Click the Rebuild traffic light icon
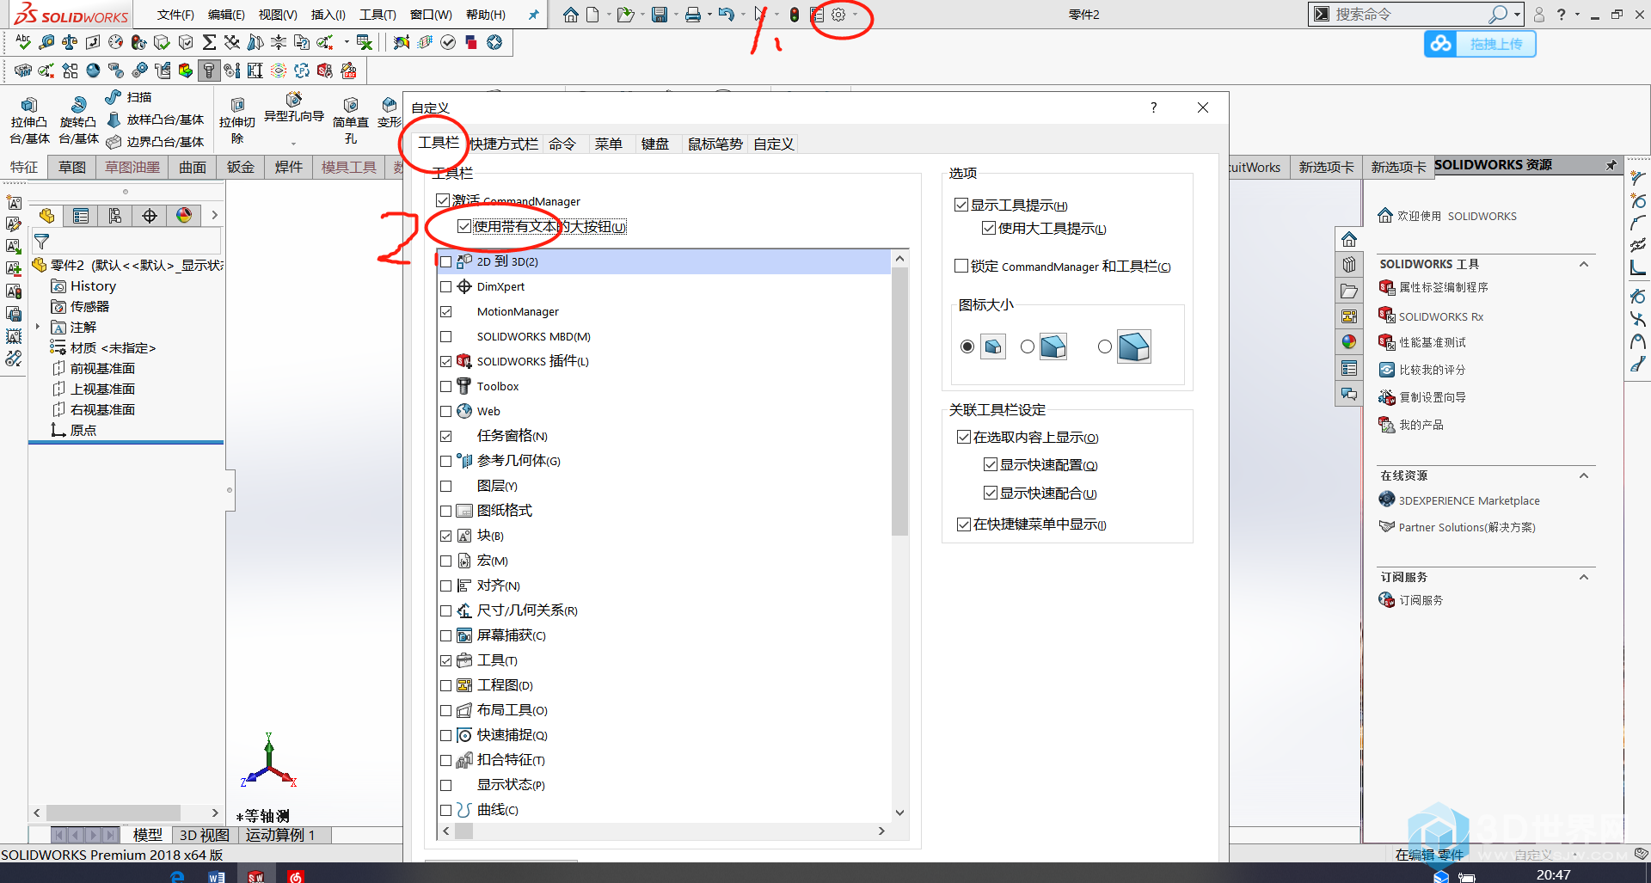This screenshot has width=1651, height=883. [x=795, y=15]
